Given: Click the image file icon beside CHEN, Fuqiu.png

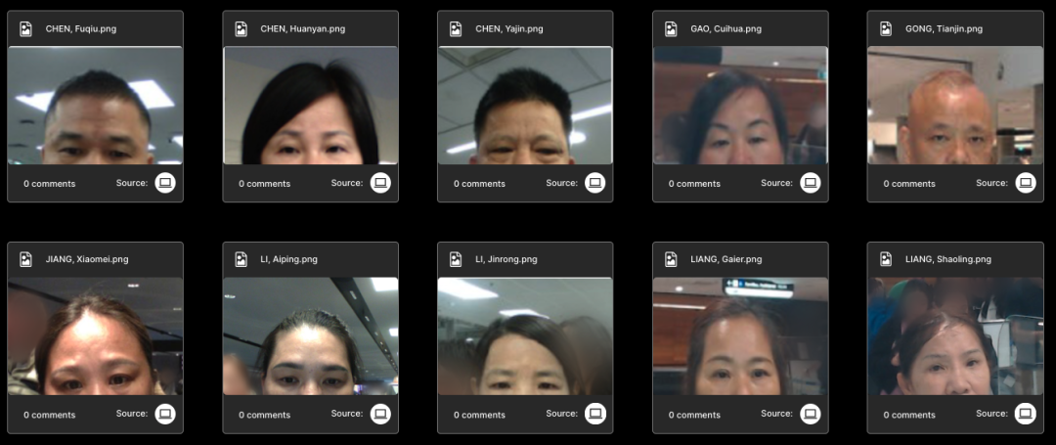Looking at the screenshot, I should pyautogui.click(x=26, y=29).
